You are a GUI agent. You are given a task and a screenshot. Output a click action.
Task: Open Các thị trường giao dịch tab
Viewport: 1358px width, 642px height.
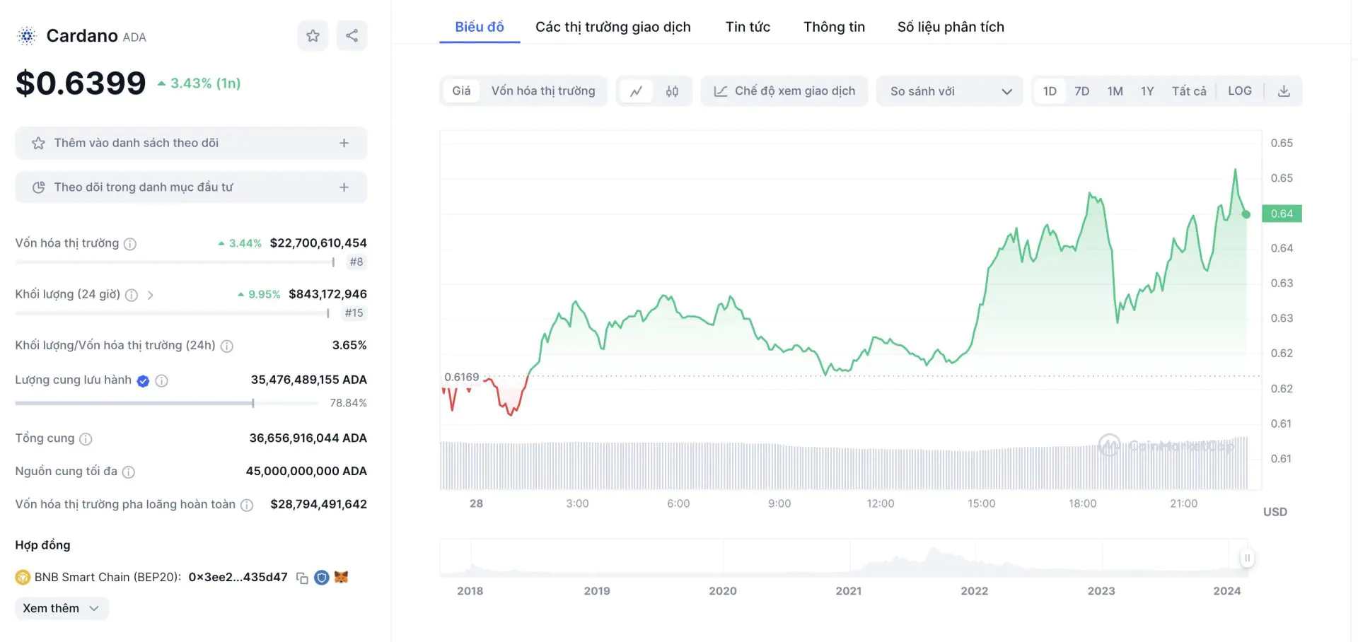[613, 27]
